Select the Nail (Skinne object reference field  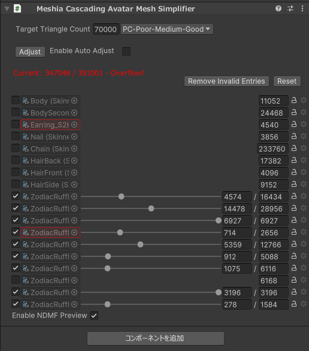pos(50,137)
